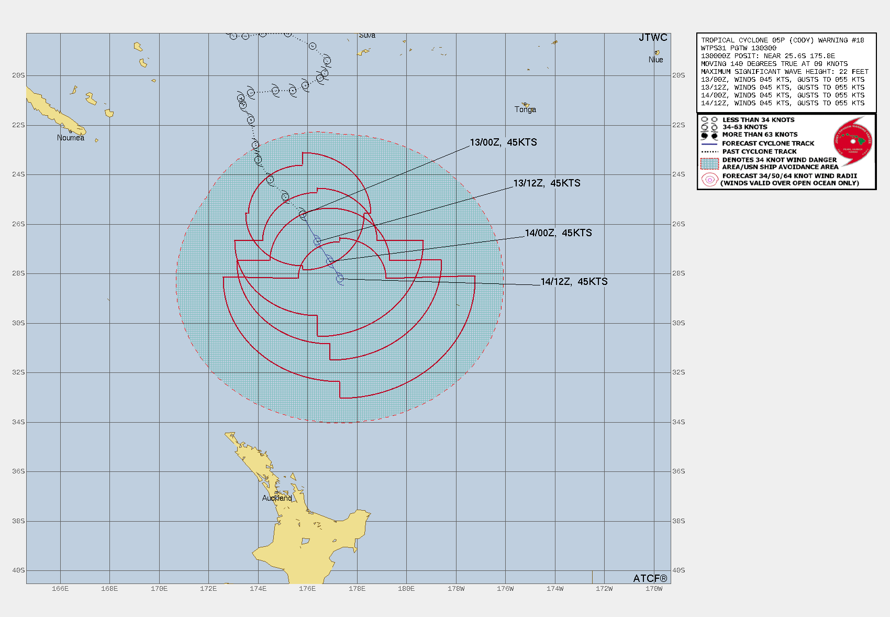Select the forecast wind radii concentric rings icon
Image resolution: width=890 pixels, height=617 pixels.
pos(709,180)
